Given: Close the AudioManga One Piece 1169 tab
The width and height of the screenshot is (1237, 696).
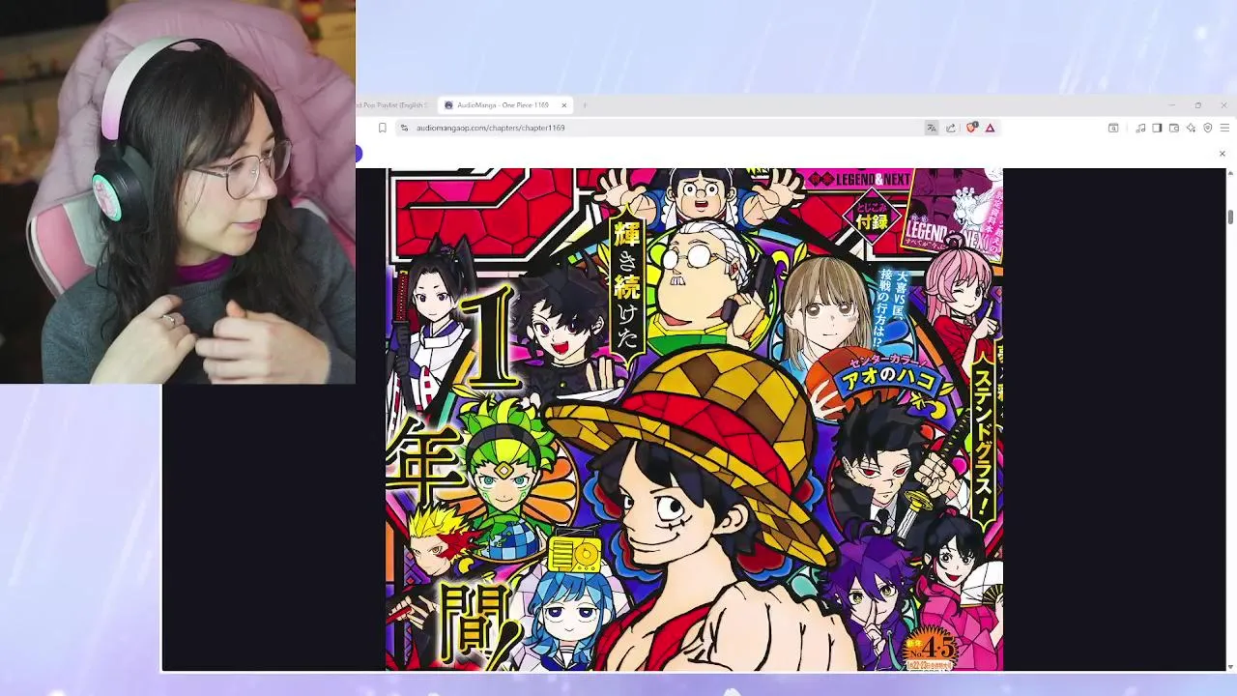Looking at the screenshot, I should click(x=564, y=105).
